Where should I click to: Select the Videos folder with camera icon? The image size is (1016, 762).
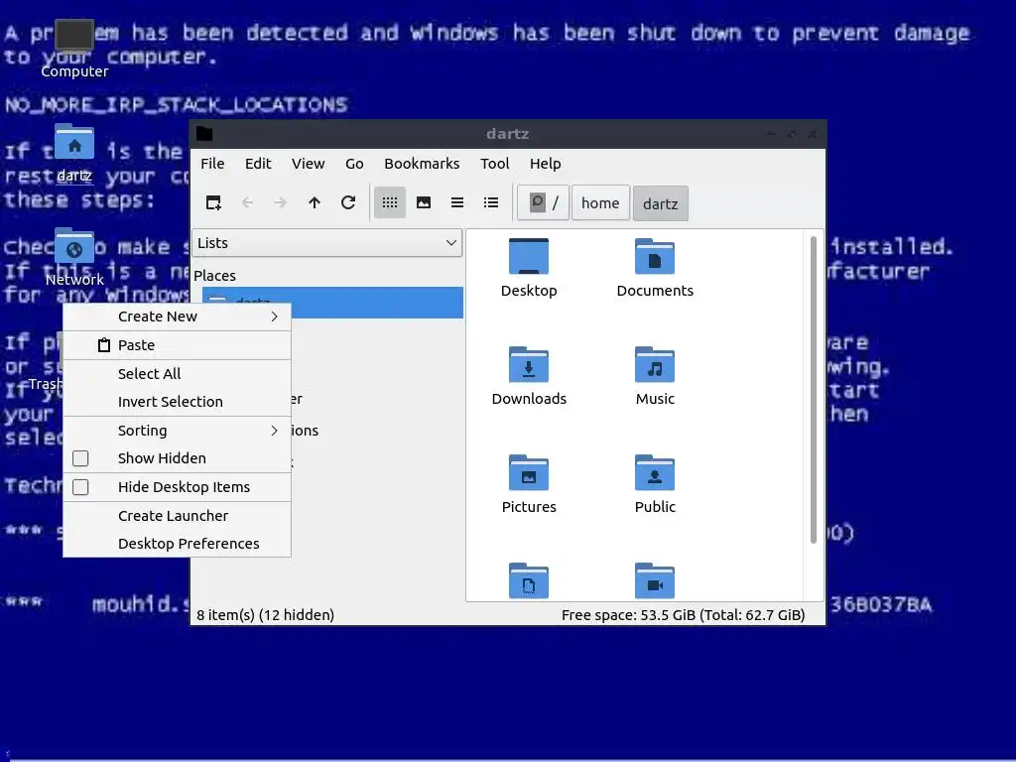[x=655, y=580]
